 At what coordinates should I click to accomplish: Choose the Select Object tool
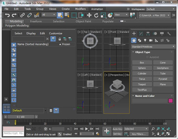pyautogui.click(x=60, y=15)
